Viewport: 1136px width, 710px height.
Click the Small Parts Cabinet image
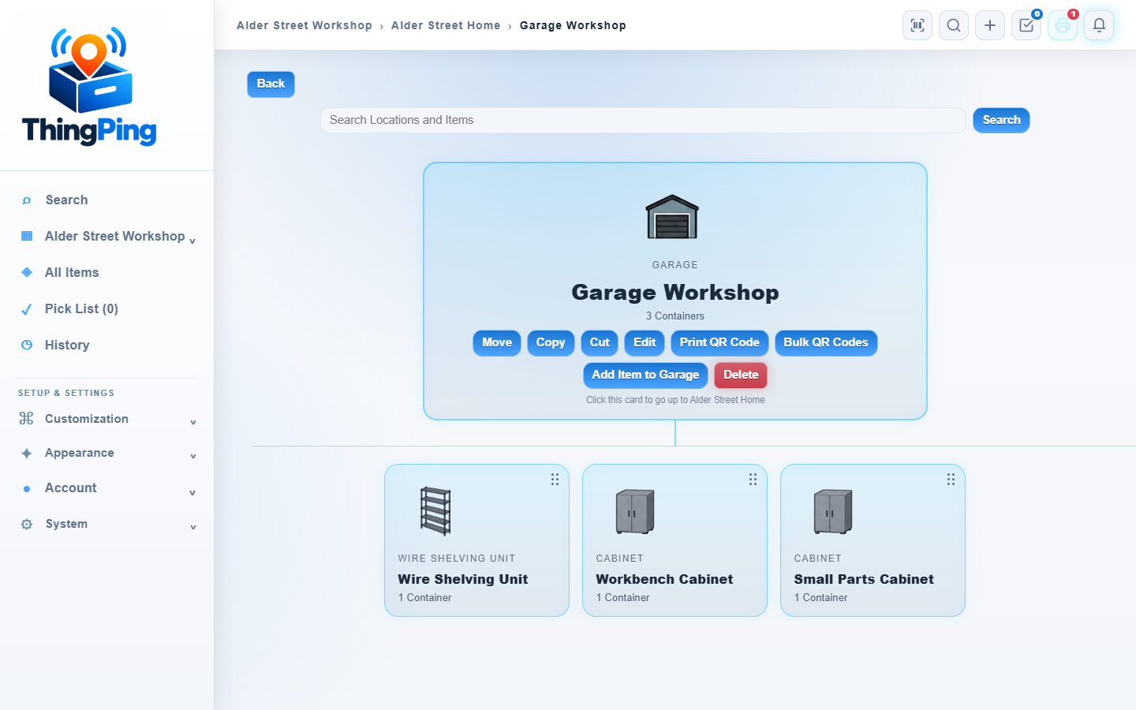833,512
